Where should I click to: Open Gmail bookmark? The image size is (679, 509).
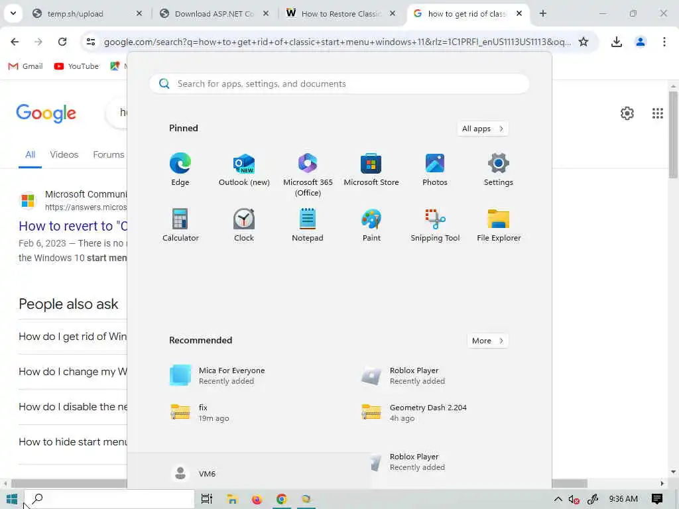[x=26, y=66]
